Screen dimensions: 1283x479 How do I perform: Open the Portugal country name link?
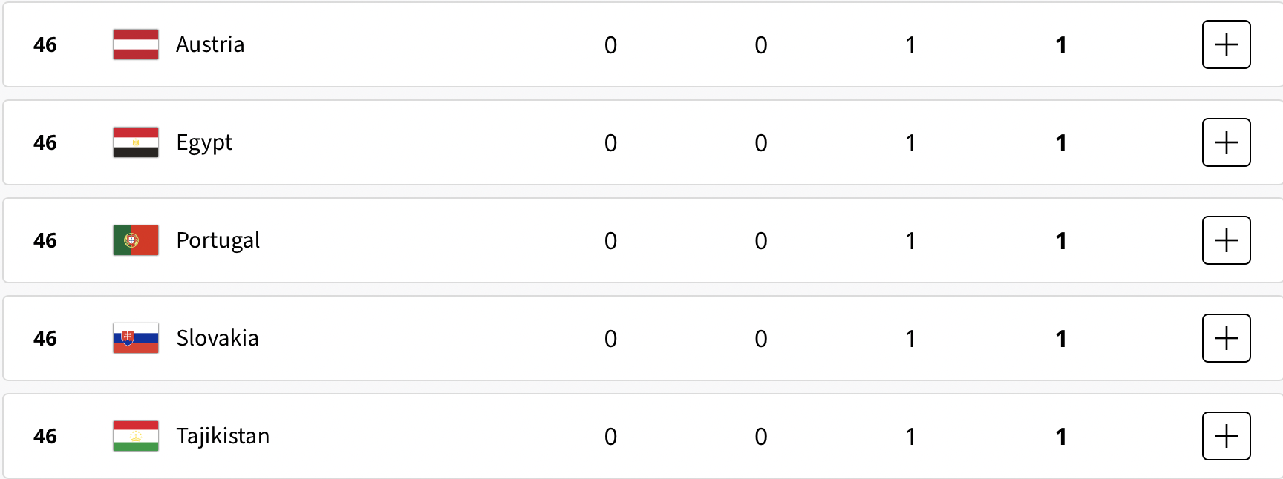tap(218, 240)
